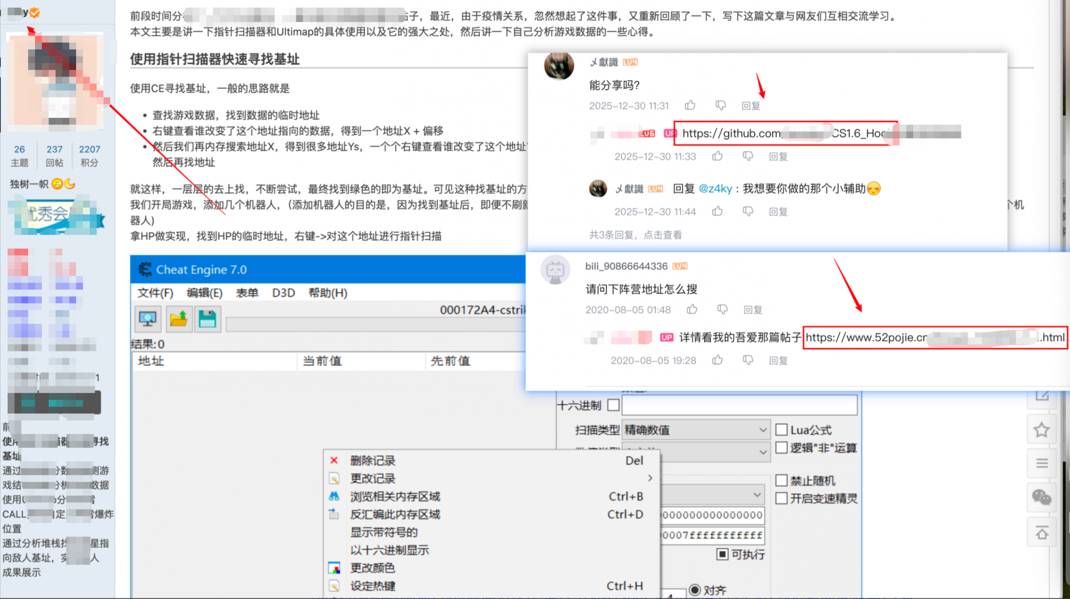Viewport: 1070px width, 599px height.
Task: Expand the 更改记录 submenu arrow
Action: [x=650, y=478]
